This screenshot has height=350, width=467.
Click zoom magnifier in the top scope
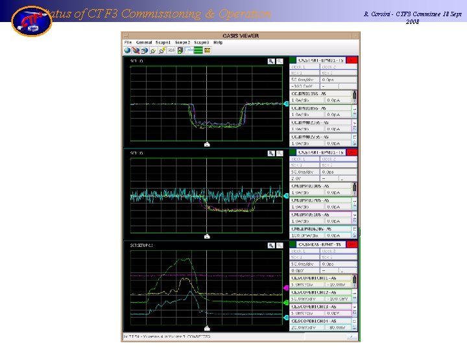(x=271, y=61)
